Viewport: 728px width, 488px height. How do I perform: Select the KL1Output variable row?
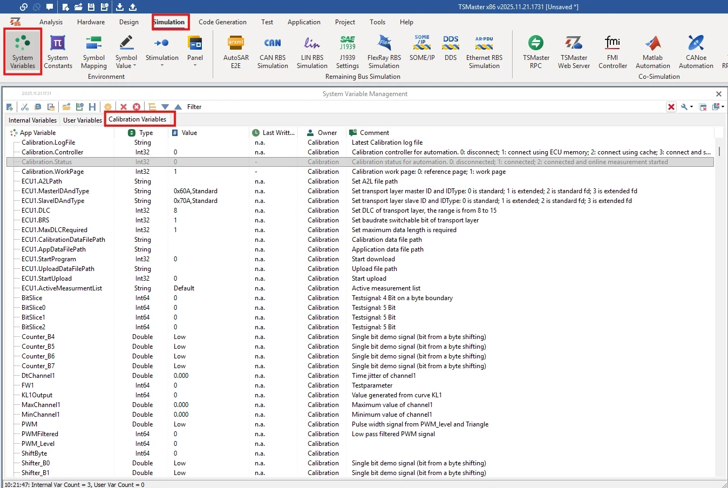(x=360, y=395)
